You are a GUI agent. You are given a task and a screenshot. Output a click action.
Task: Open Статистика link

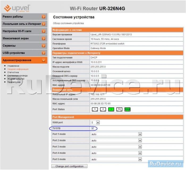click(13, 72)
